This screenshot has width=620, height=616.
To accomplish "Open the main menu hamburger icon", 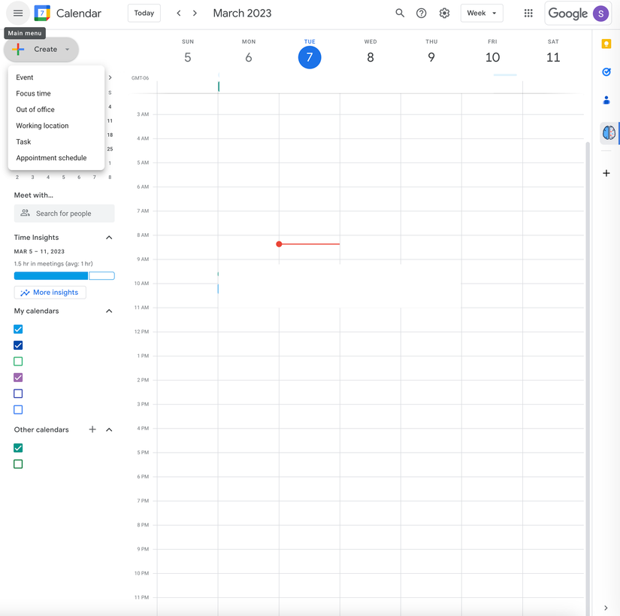I will (x=18, y=13).
